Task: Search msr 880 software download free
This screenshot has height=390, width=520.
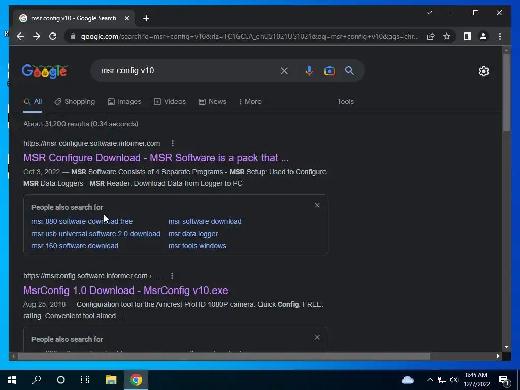Action: tap(82, 221)
